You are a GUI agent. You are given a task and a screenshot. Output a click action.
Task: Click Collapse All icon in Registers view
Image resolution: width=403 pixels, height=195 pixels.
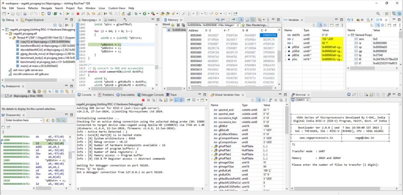point(383,25)
